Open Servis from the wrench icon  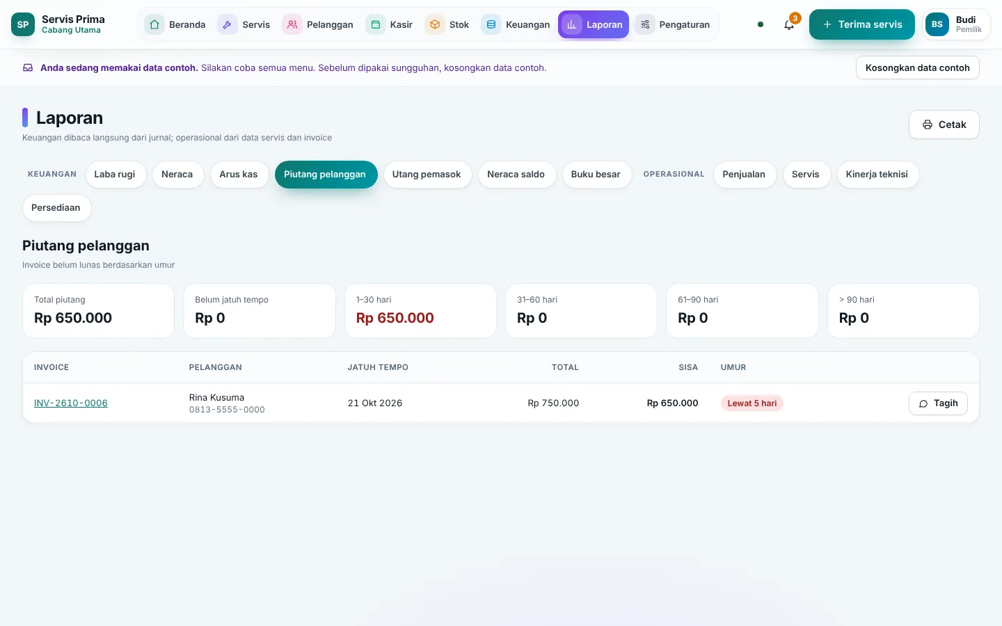(228, 24)
